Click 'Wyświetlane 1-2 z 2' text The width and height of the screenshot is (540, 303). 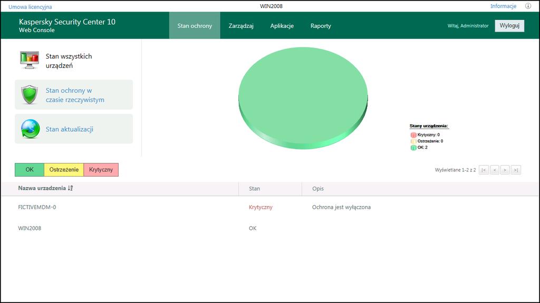point(455,170)
